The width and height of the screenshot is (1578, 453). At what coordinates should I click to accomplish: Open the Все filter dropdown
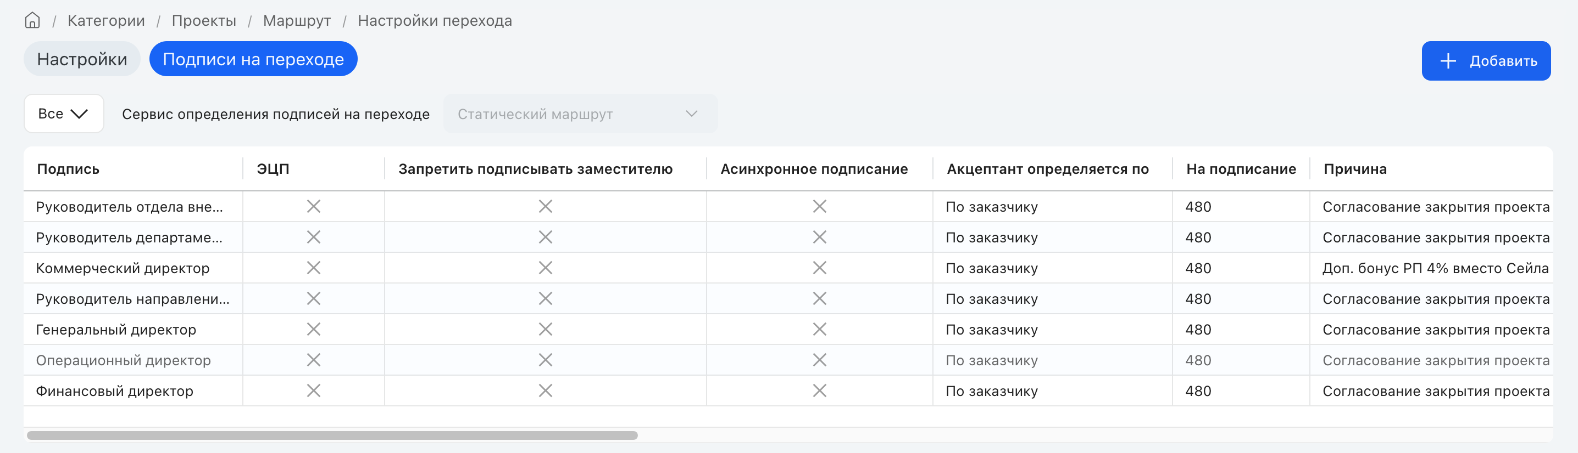[64, 114]
